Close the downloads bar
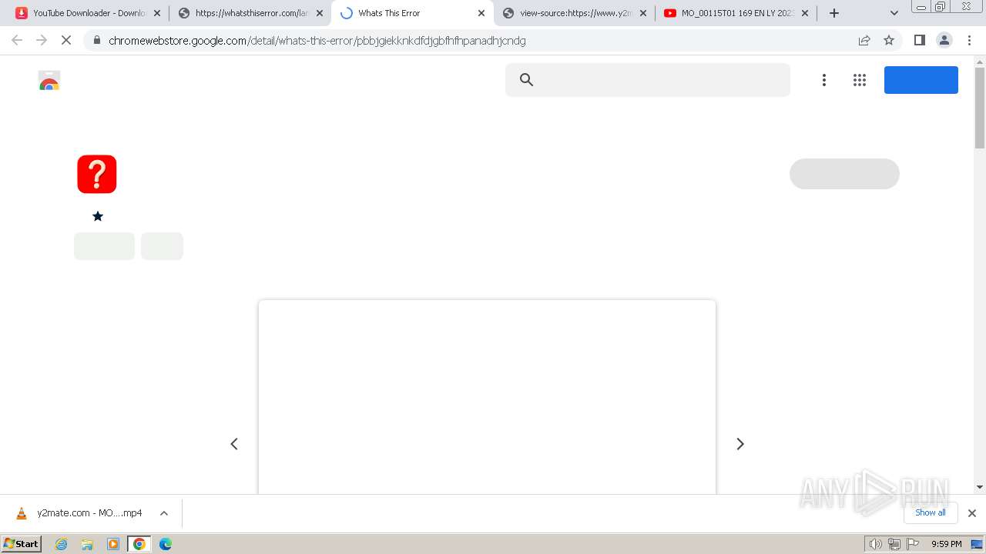This screenshot has height=554, width=986. (x=972, y=513)
